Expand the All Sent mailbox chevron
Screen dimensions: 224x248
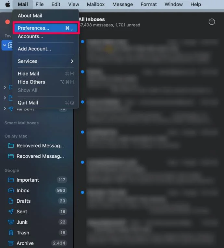coord(5,108)
